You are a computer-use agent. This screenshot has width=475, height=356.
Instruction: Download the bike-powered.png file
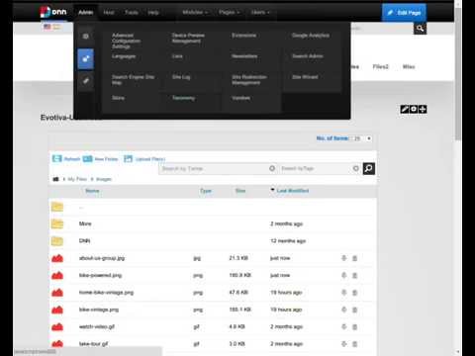(343, 275)
